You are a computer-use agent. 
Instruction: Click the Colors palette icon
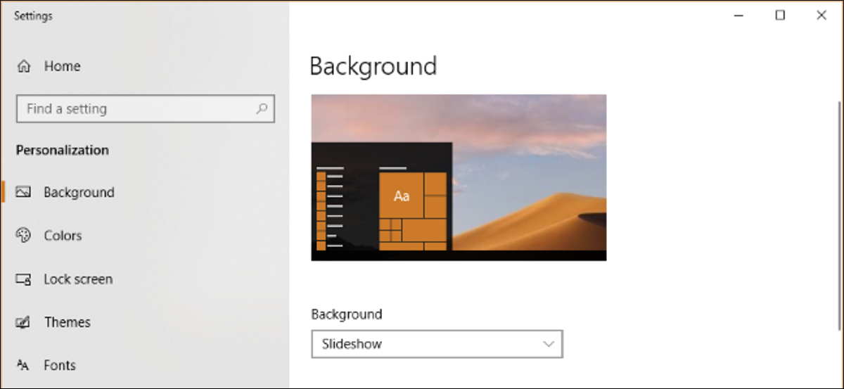coord(23,236)
